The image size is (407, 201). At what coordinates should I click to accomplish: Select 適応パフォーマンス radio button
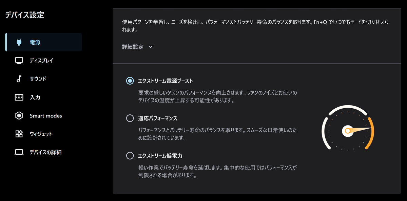tap(130, 118)
